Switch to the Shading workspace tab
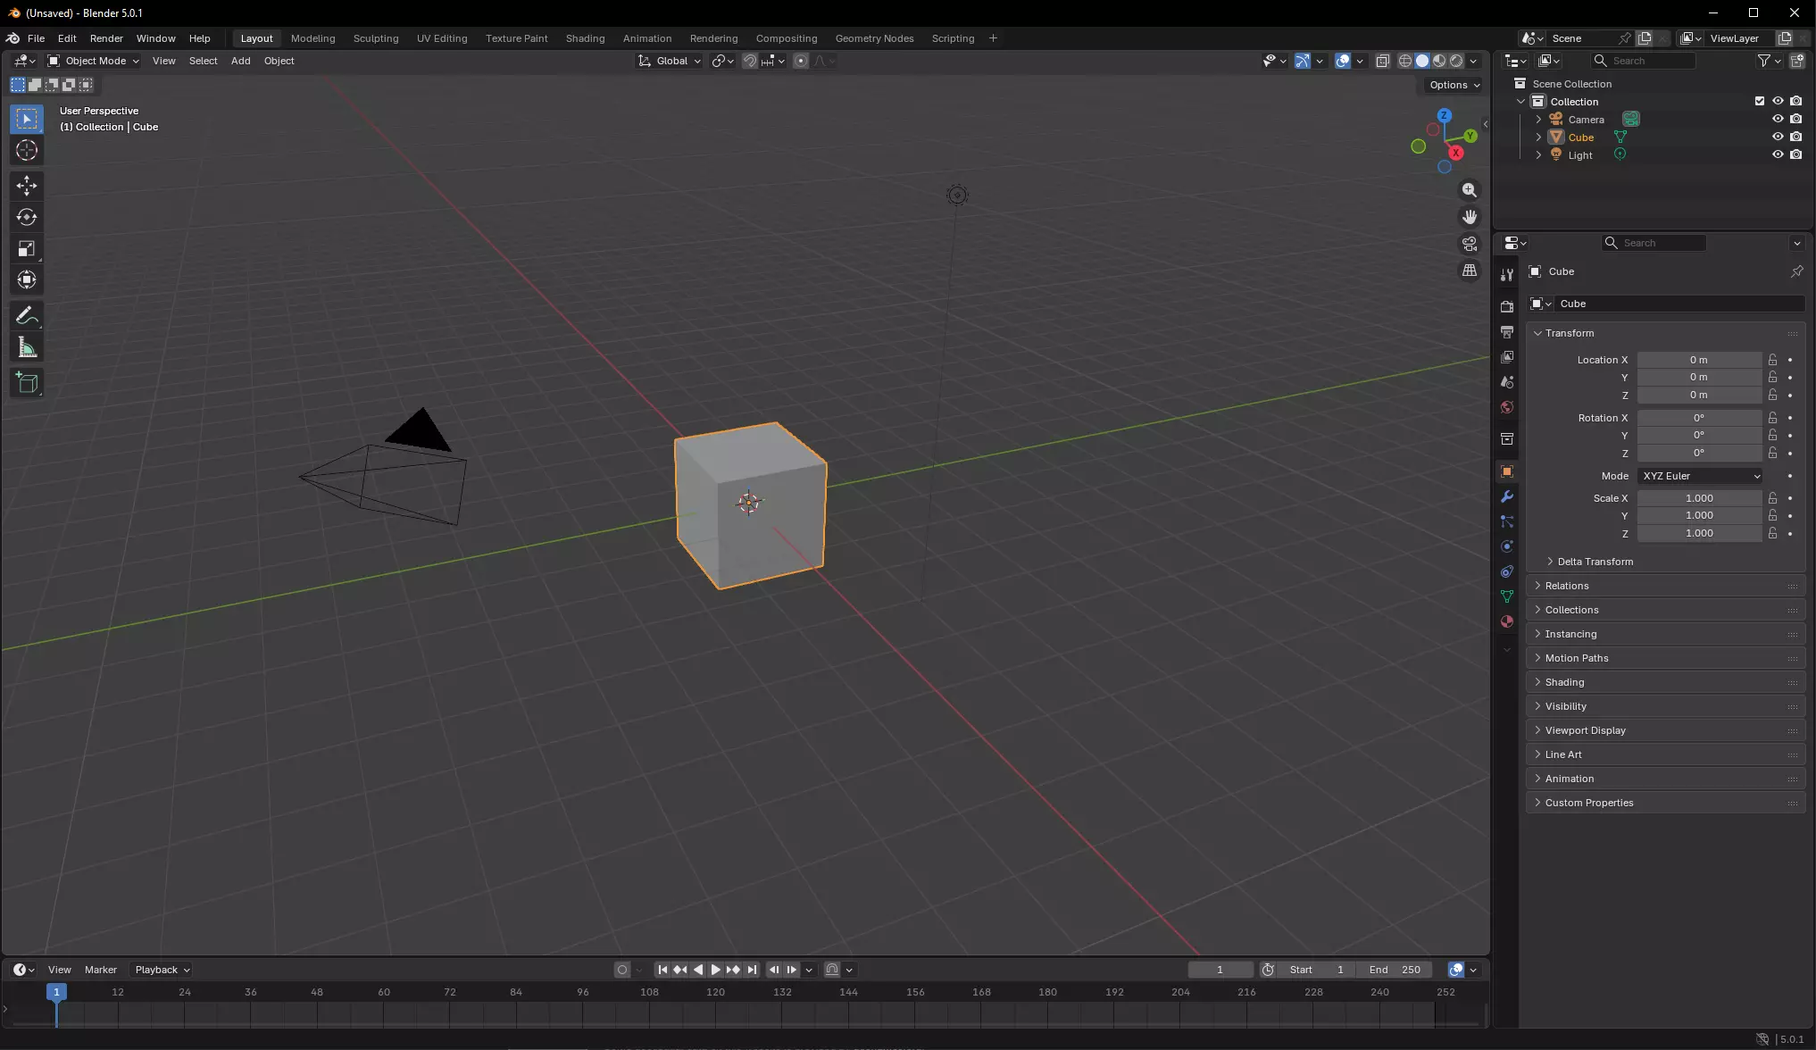 [x=585, y=38]
